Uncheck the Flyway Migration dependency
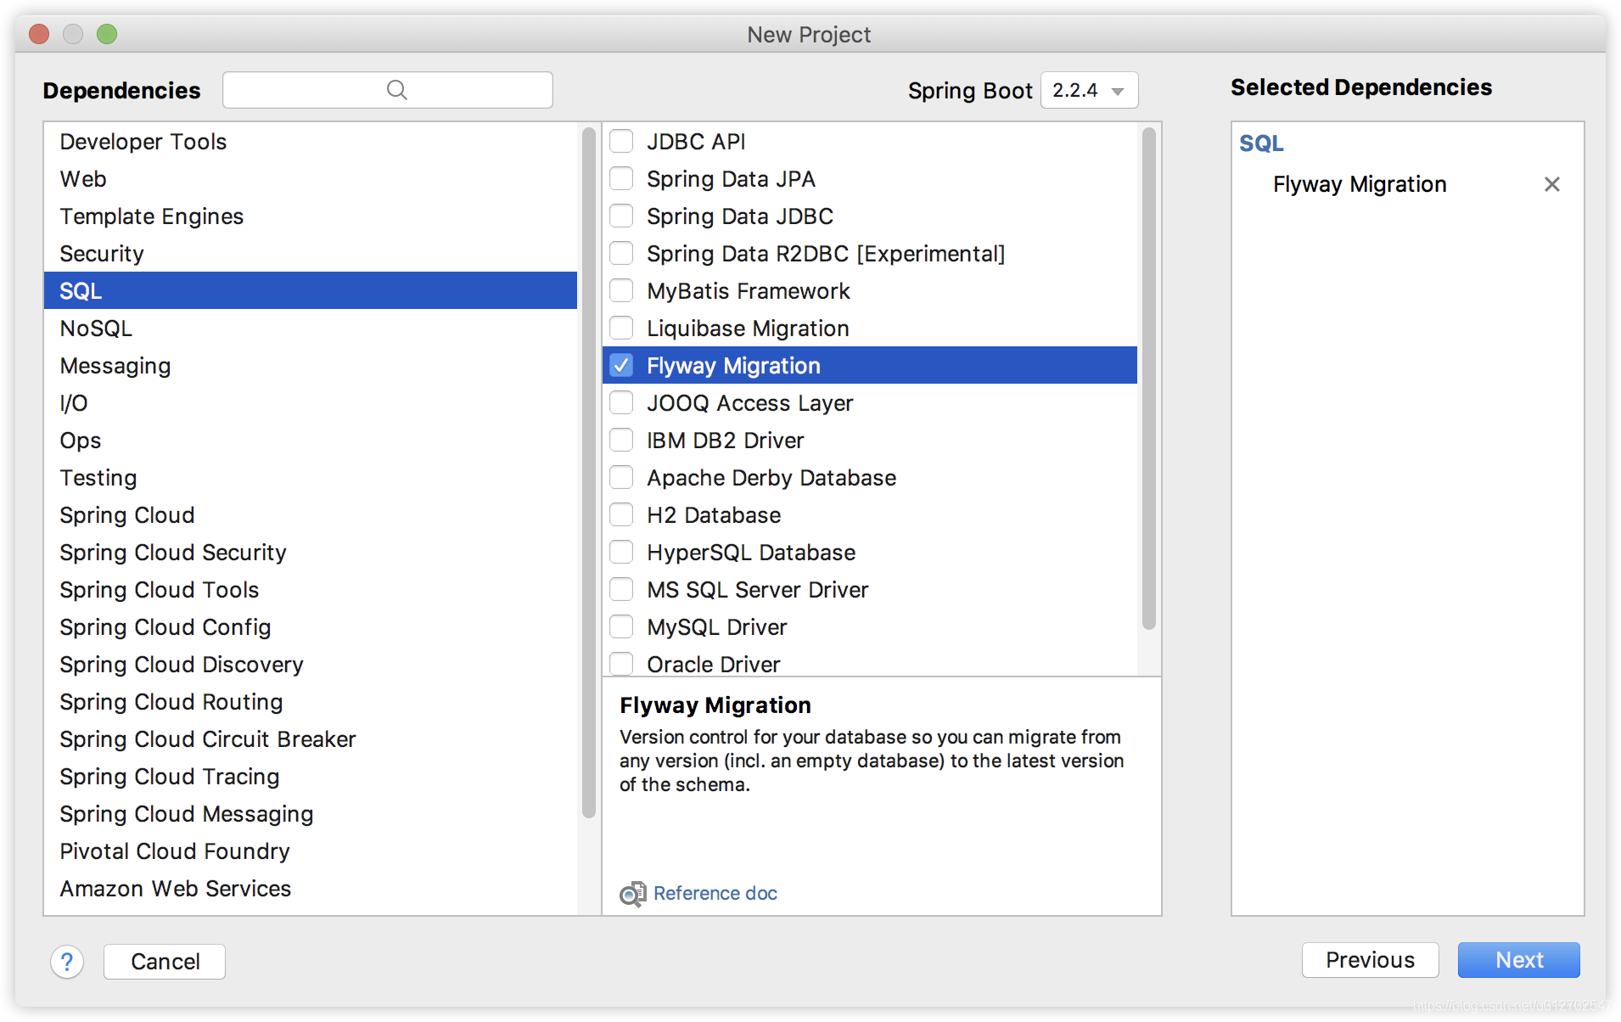Viewport: 1621px width, 1022px height. coord(621,365)
